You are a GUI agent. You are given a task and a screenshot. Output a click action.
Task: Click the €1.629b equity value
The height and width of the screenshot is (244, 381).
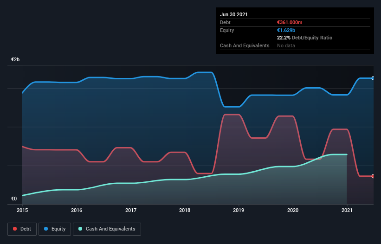coord(286,30)
